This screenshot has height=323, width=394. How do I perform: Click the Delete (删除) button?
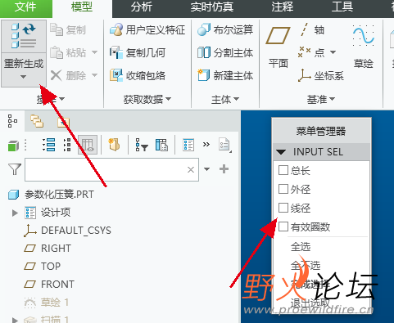(68, 75)
